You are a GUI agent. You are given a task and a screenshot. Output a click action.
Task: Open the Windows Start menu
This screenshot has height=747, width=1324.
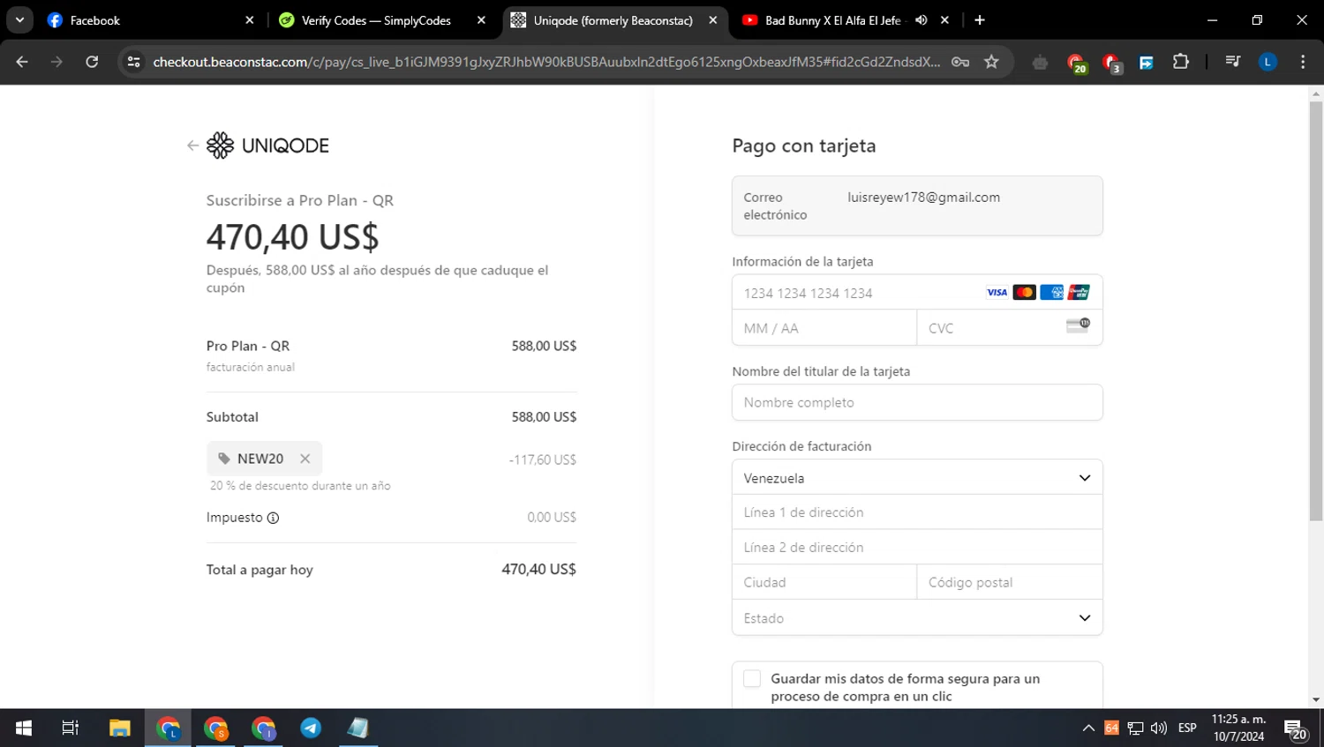point(24,728)
